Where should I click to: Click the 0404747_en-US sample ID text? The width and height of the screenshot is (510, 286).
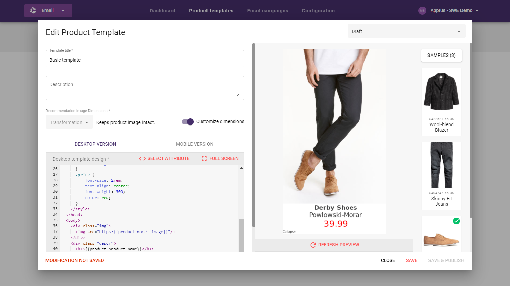click(441, 193)
